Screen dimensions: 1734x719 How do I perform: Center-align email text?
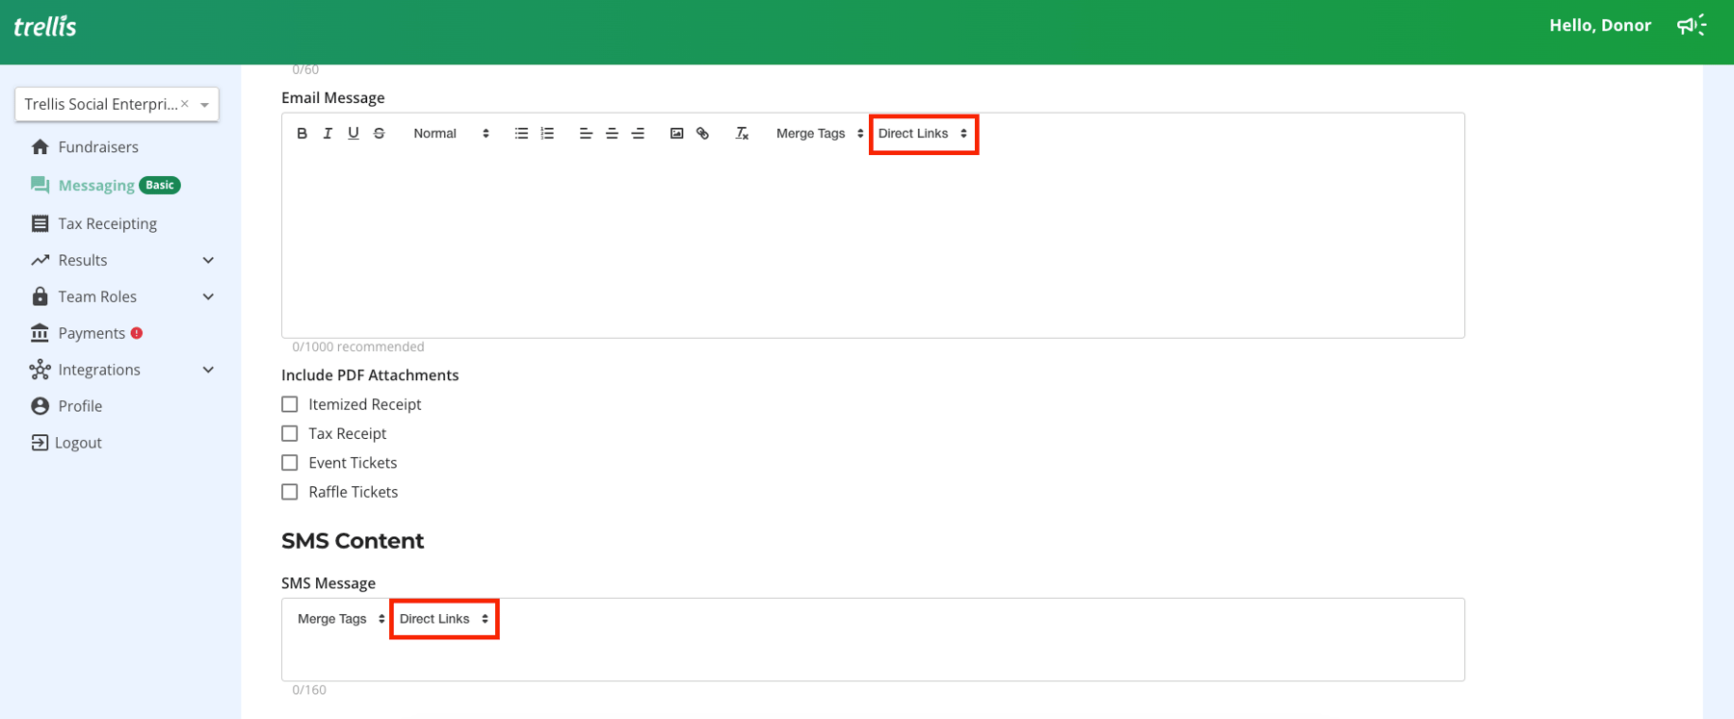click(612, 134)
